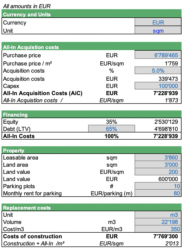Select the Costs of construction total 7'769'300
182x248 pixels.
coord(166,236)
